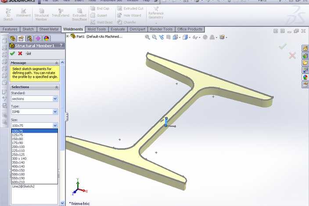The height and width of the screenshot is (206, 309).
Task: Choose size 225x110 from the list
Action: coord(35,151)
